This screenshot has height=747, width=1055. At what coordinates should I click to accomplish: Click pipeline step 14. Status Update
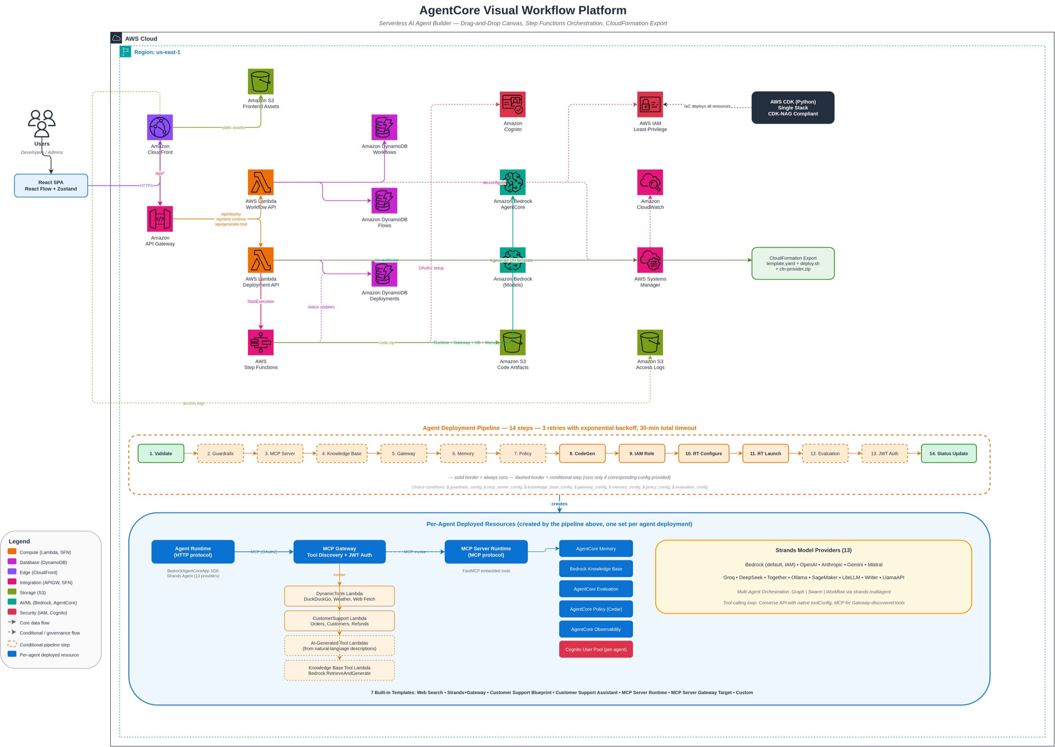[x=948, y=453]
